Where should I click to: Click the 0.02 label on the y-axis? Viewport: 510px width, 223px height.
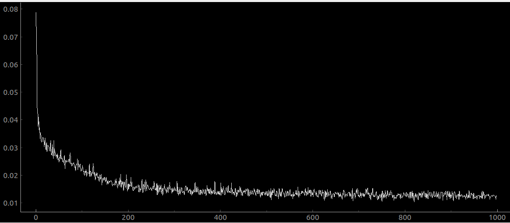pos(10,176)
